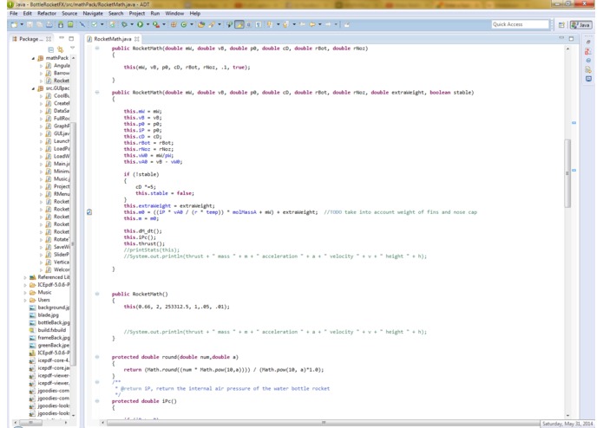603x428 pixels.
Task: Open the Android Virtual Device Manager icon
Action: click(70, 24)
